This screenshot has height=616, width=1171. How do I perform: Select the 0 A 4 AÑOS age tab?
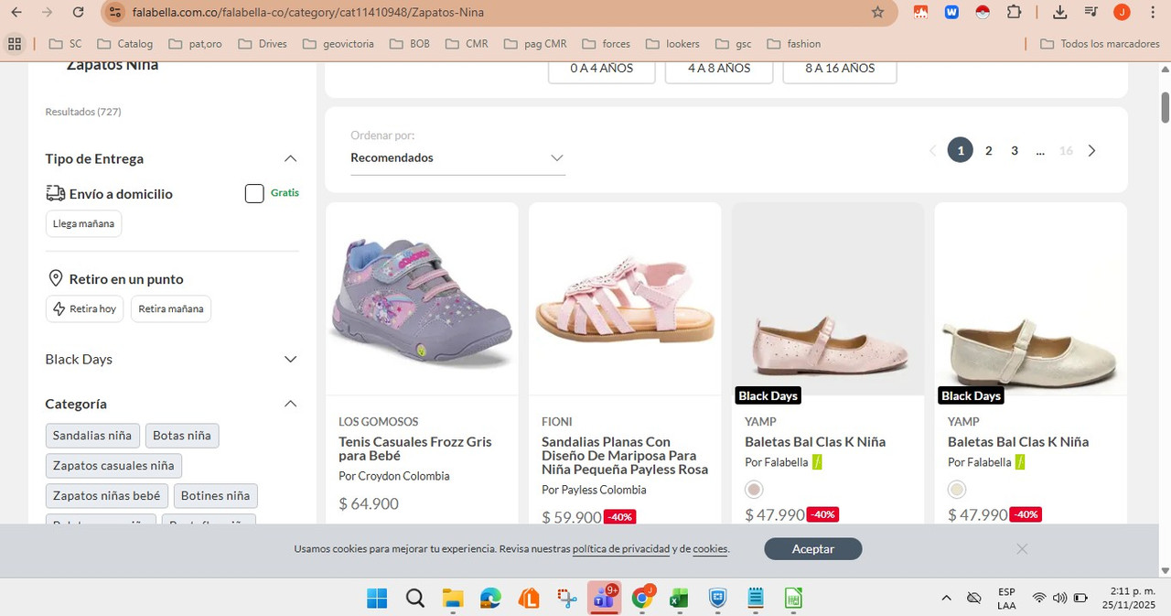point(601,70)
